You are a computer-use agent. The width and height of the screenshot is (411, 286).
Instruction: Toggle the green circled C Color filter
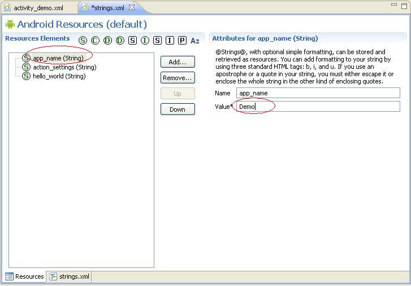pyautogui.click(x=95, y=41)
